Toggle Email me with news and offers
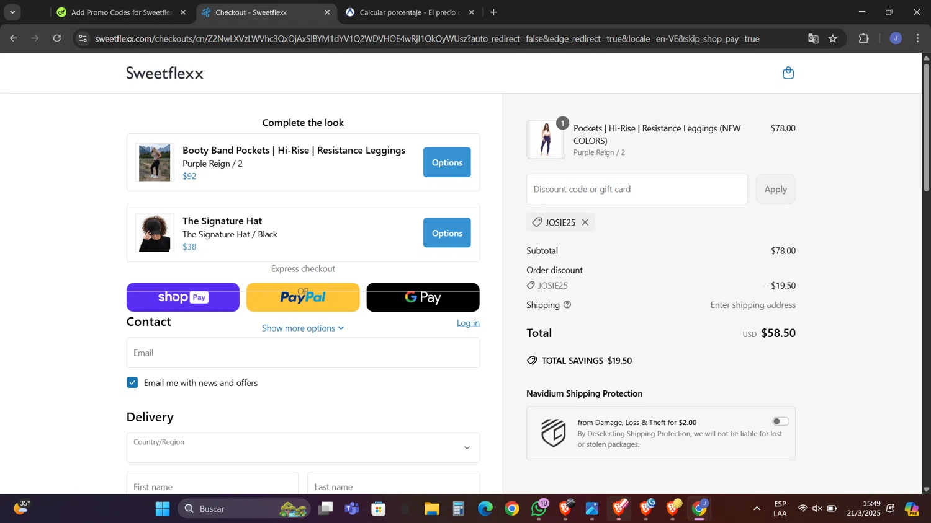 (x=132, y=382)
